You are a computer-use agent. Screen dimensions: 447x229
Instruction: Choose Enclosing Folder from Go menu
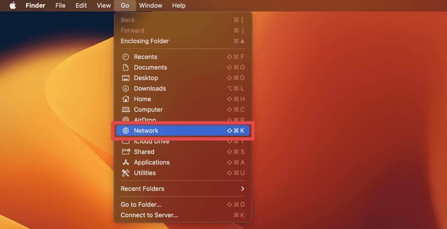pos(183,41)
